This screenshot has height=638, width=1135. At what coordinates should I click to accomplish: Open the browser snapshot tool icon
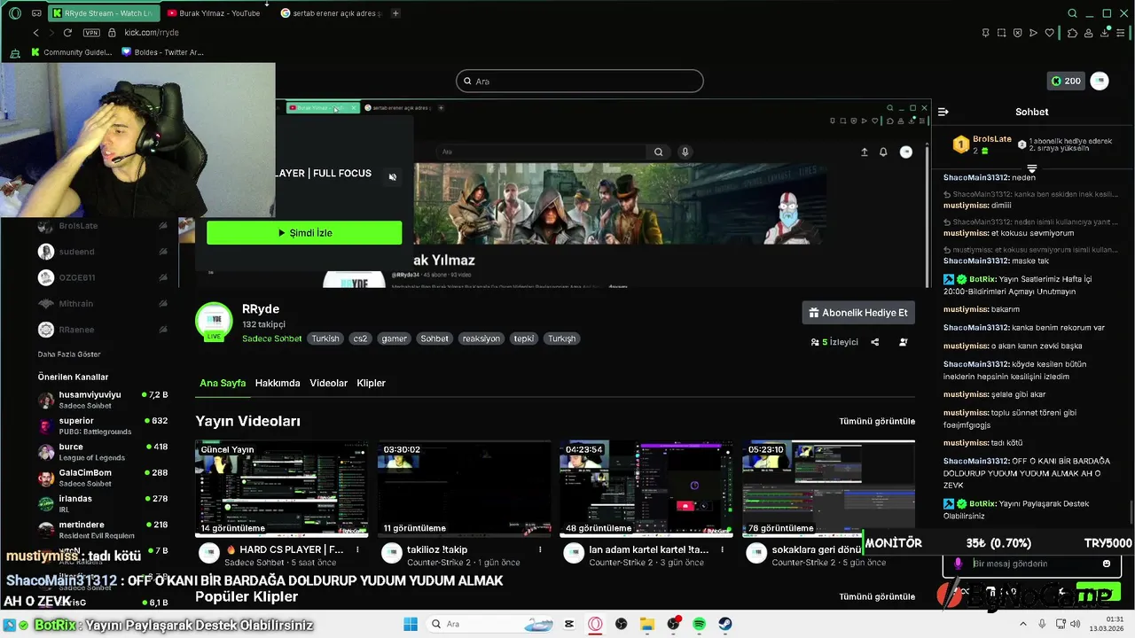click(1001, 33)
